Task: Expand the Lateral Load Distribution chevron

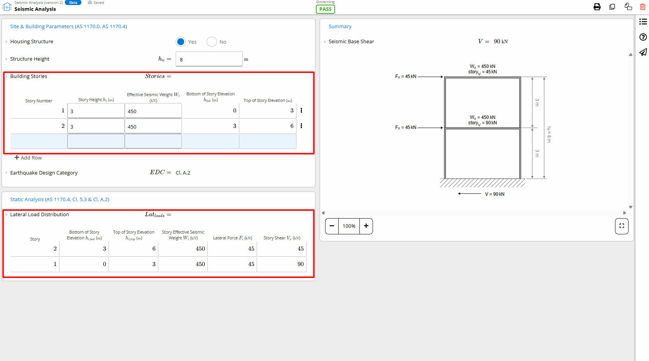Action: pyautogui.click(x=6, y=215)
